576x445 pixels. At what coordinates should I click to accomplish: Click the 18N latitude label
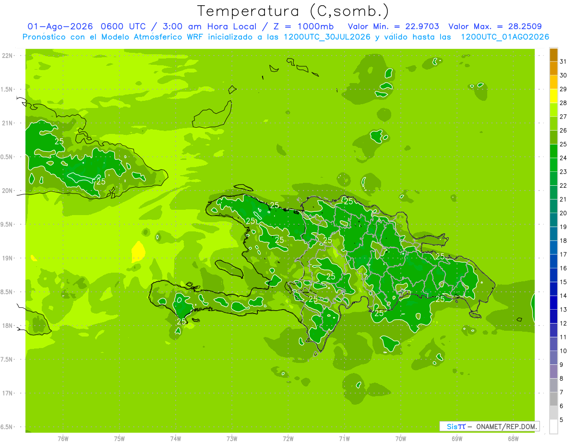pyautogui.click(x=8, y=325)
